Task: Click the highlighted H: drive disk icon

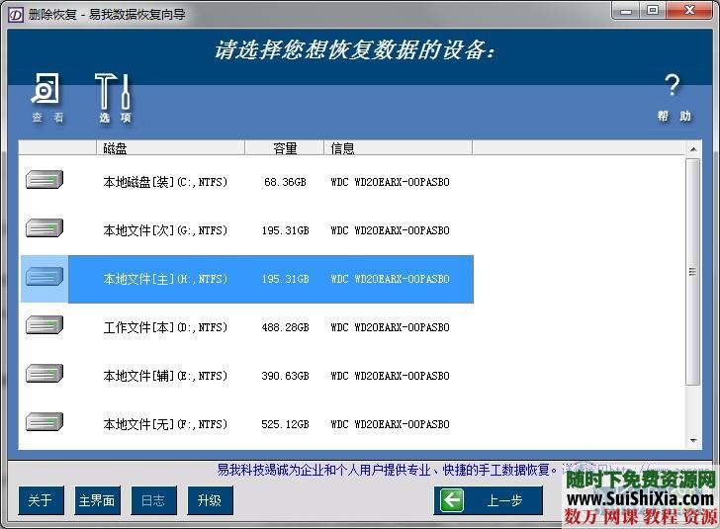Action: [x=45, y=278]
